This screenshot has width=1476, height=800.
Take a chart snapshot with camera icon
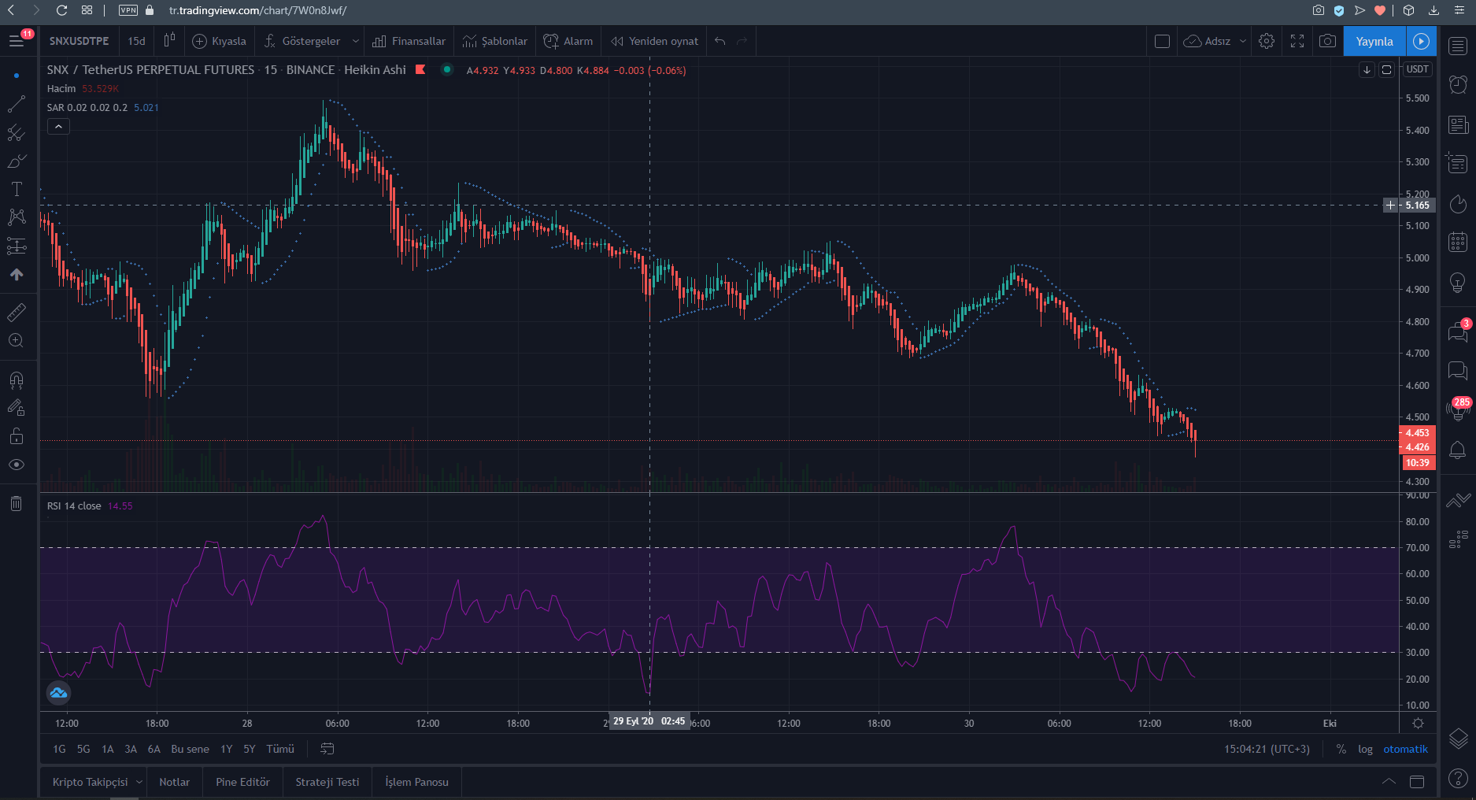1327,41
